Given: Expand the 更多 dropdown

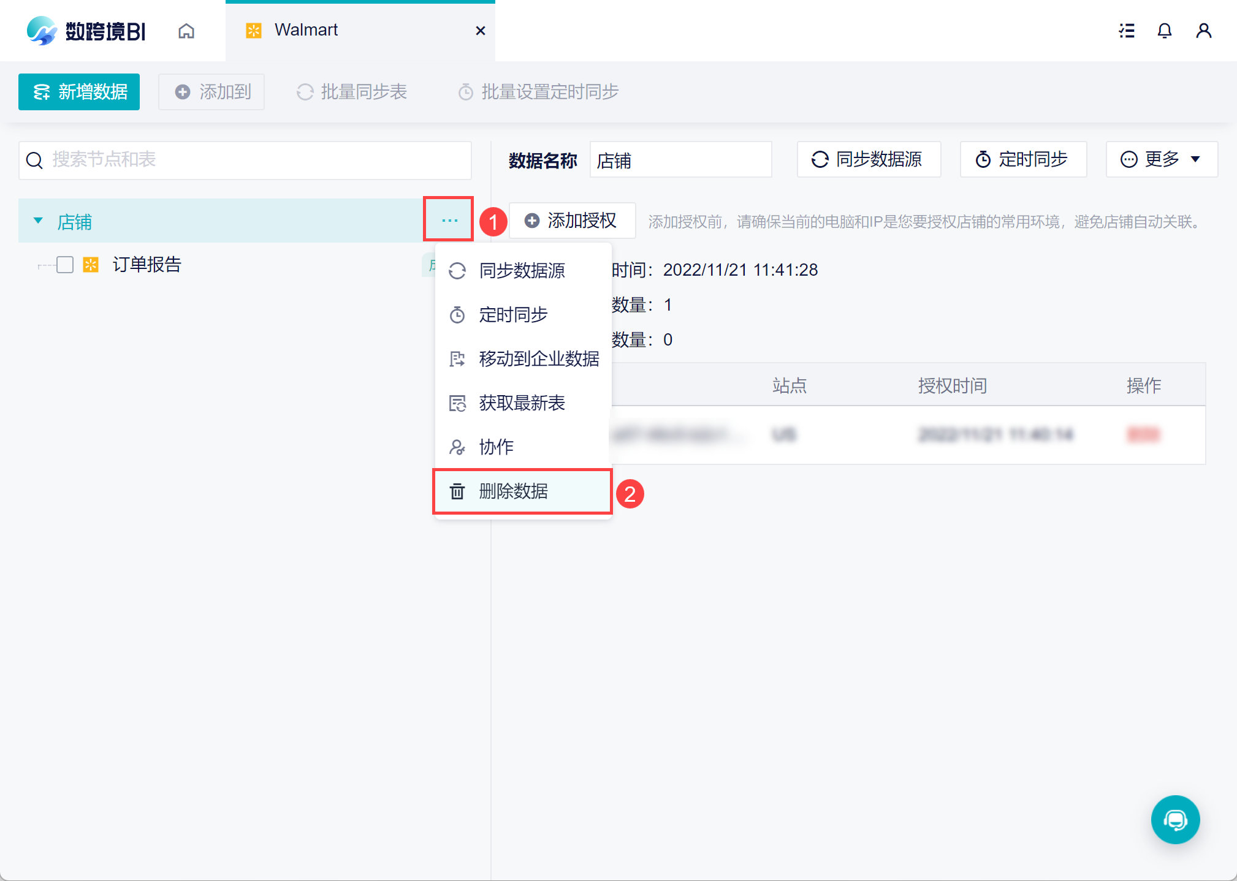Looking at the screenshot, I should pos(1161,159).
